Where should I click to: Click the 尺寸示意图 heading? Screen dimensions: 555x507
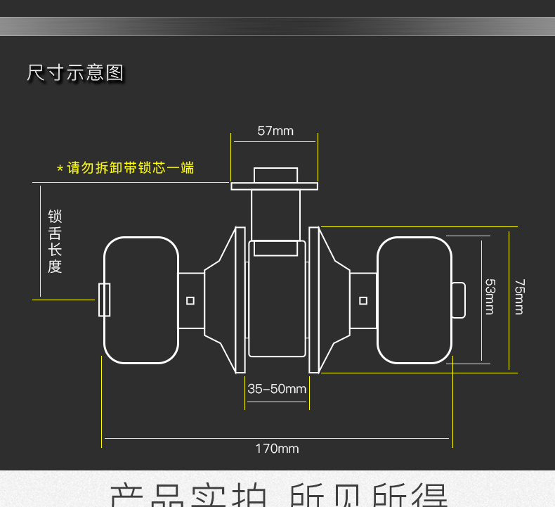click(75, 73)
